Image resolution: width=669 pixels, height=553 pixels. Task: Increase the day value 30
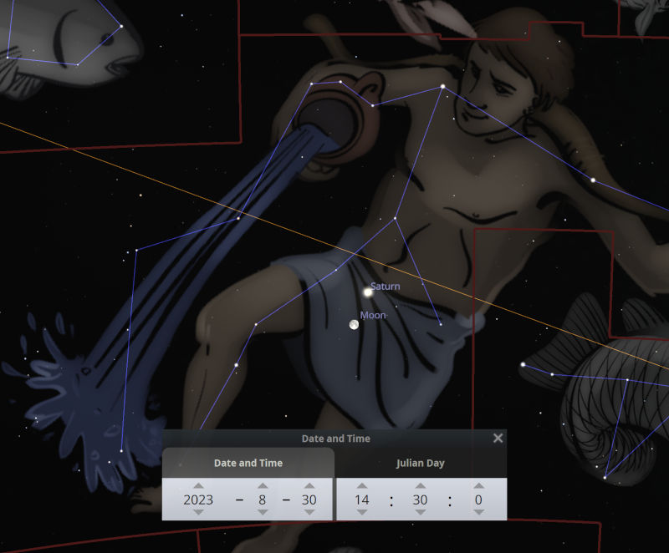pyautogui.click(x=309, y=485)
